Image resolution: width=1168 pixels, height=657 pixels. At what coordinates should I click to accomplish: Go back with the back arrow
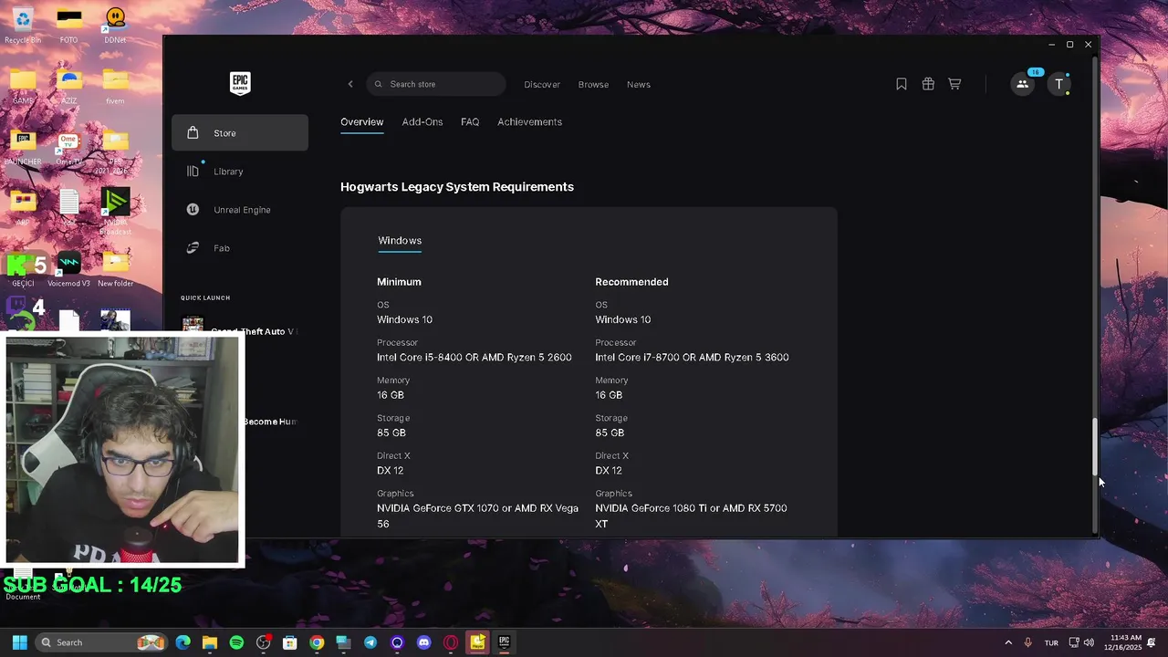click(x=350, y=84)
